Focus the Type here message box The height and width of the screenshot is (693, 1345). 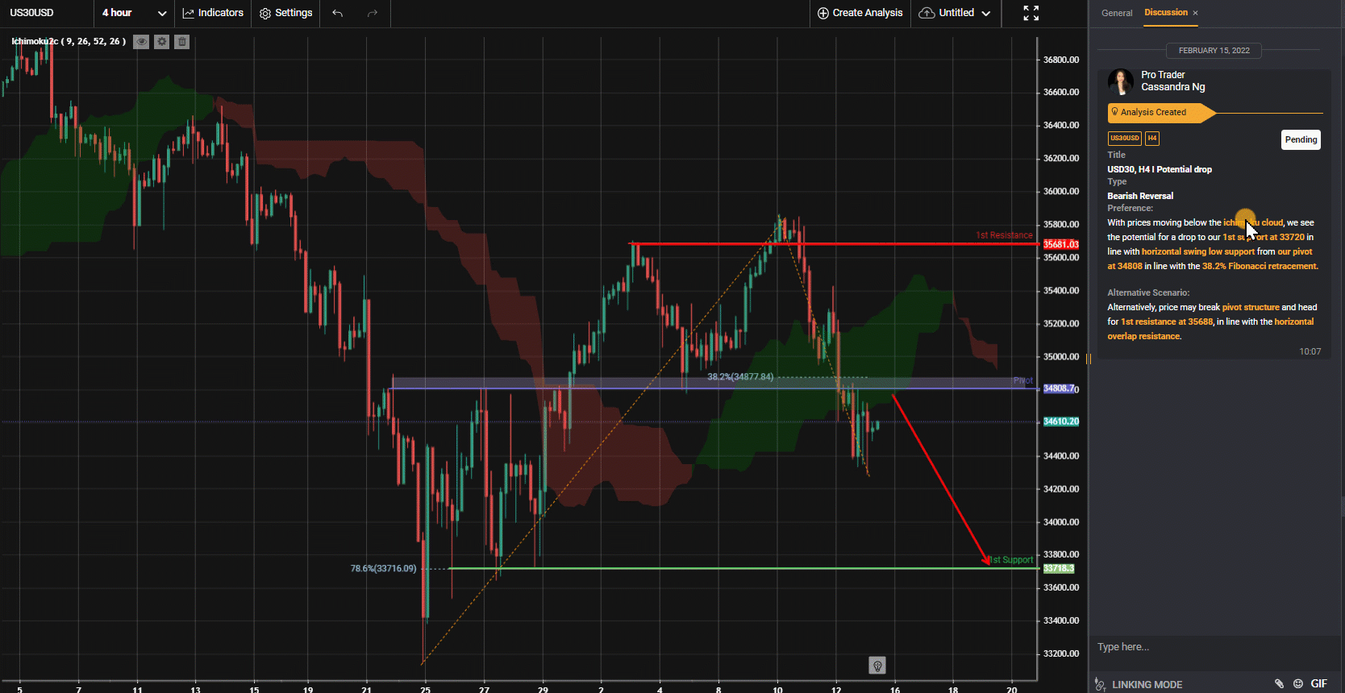1214,647
